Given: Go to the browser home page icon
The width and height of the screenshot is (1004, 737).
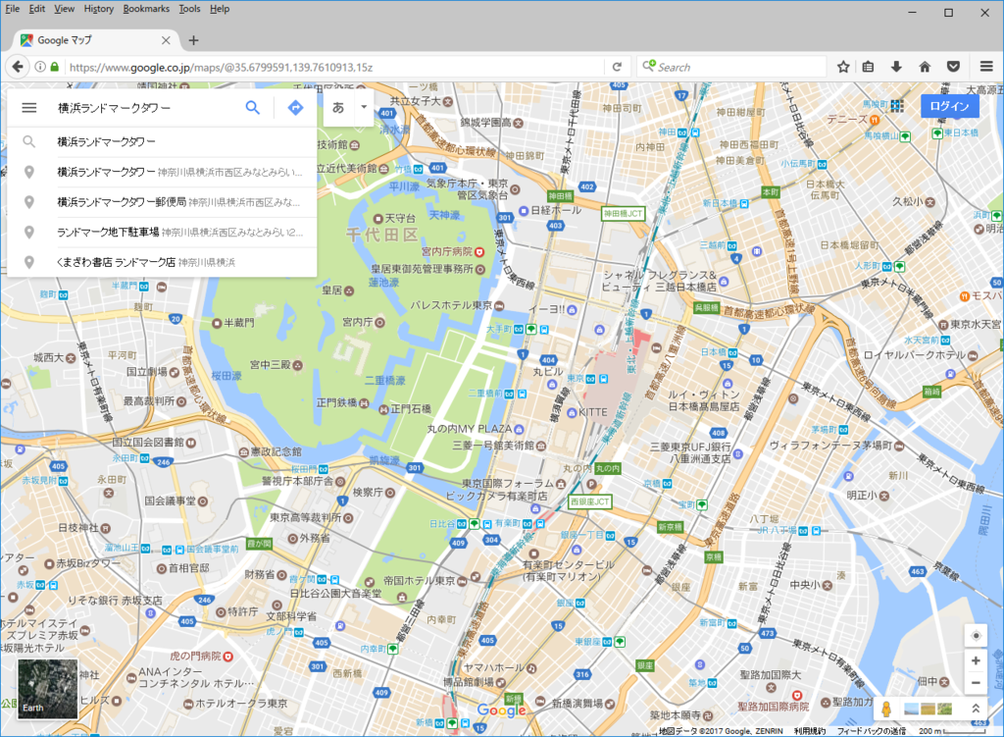Looking at the screenshot, I should tap(925, 67).
